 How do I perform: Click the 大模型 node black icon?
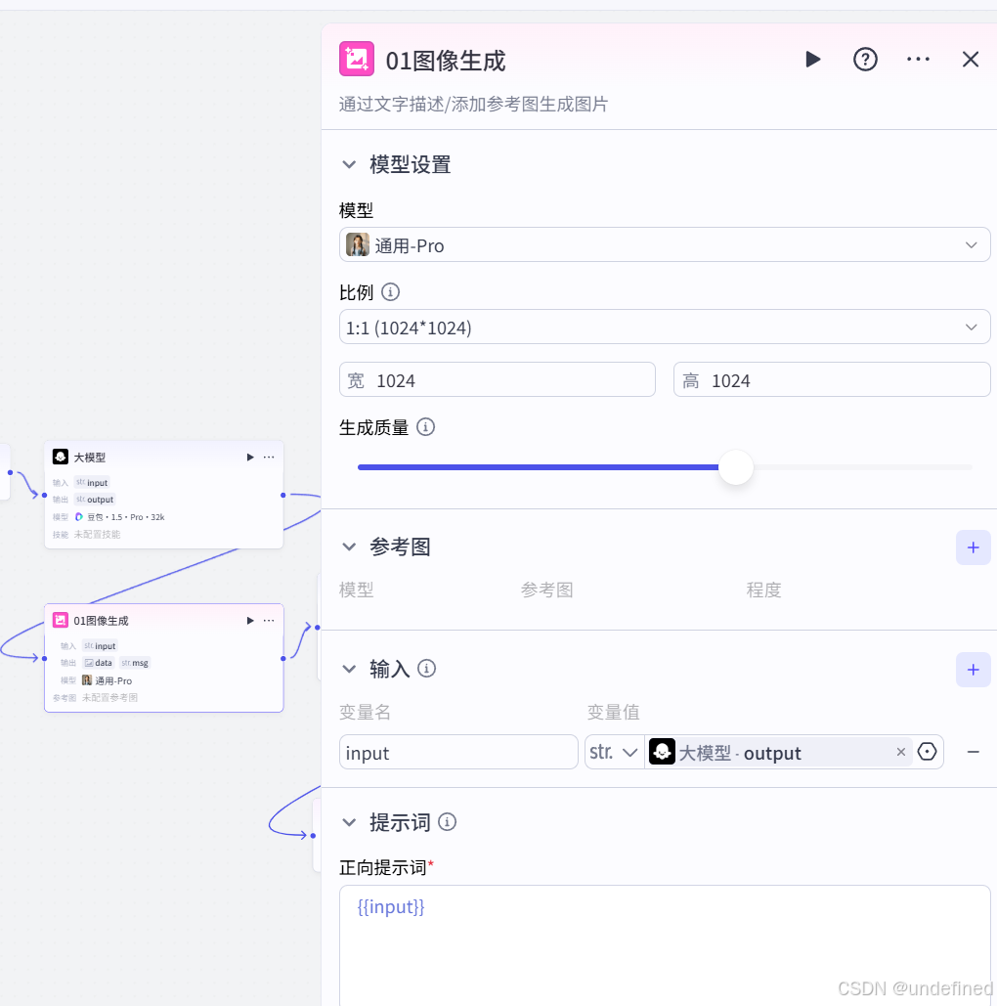click(61, 457)
